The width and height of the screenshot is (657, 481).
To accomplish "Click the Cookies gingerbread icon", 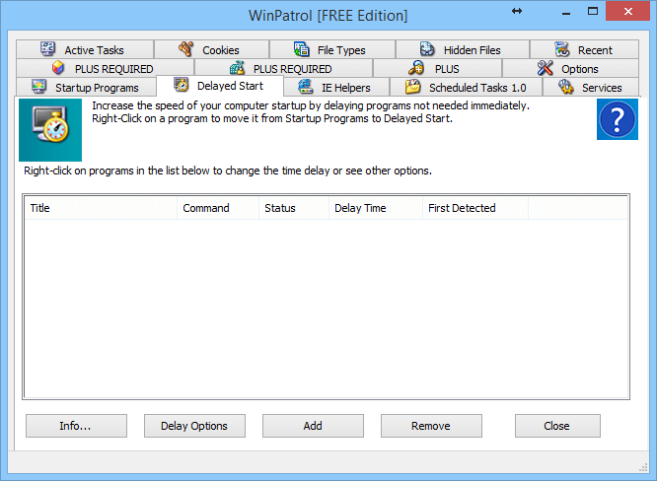I will click(x=185, y=49).
